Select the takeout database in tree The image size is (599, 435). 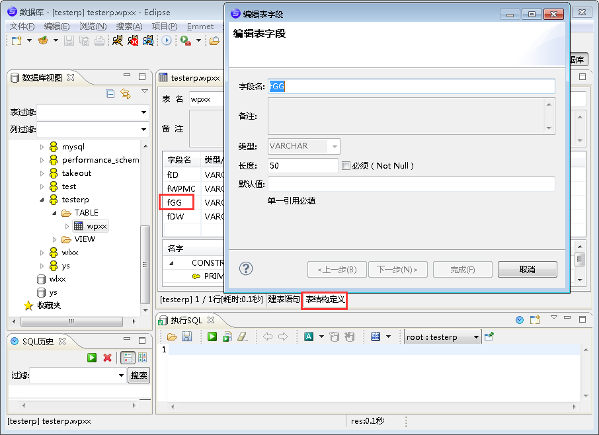[x=77, y=173]
